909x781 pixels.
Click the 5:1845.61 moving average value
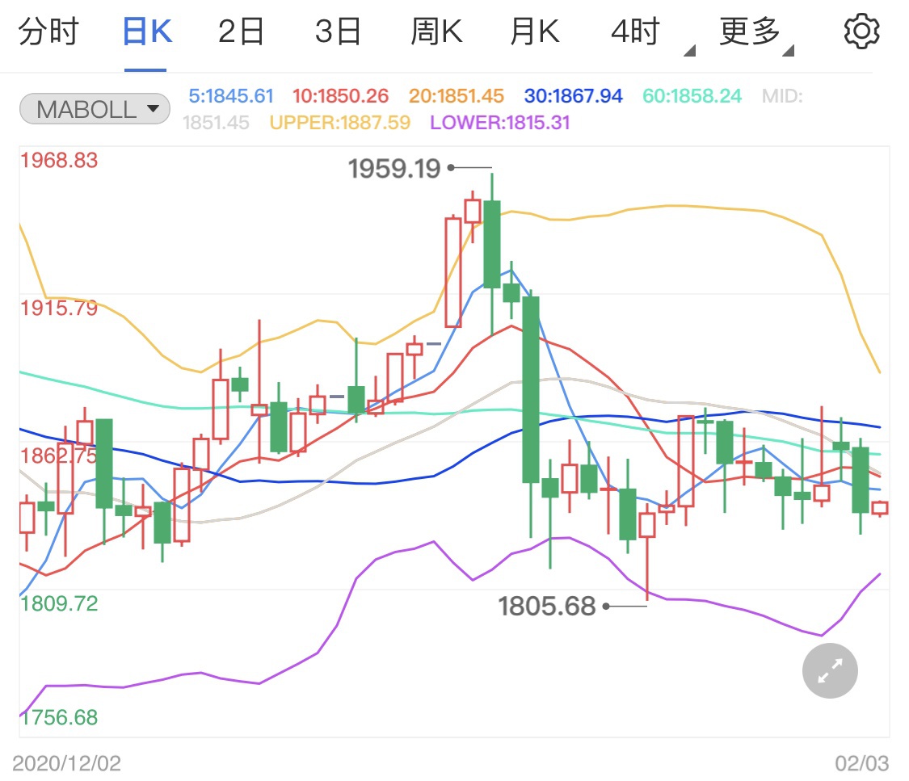231,95
